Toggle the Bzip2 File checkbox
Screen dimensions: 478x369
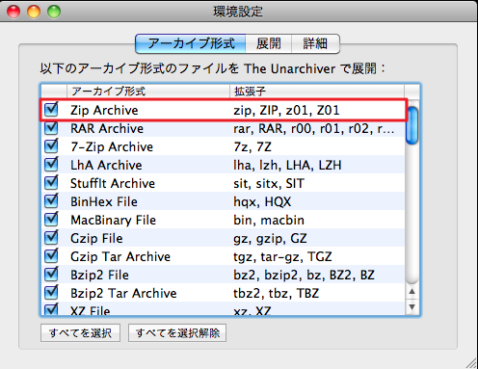coord(51,275)
